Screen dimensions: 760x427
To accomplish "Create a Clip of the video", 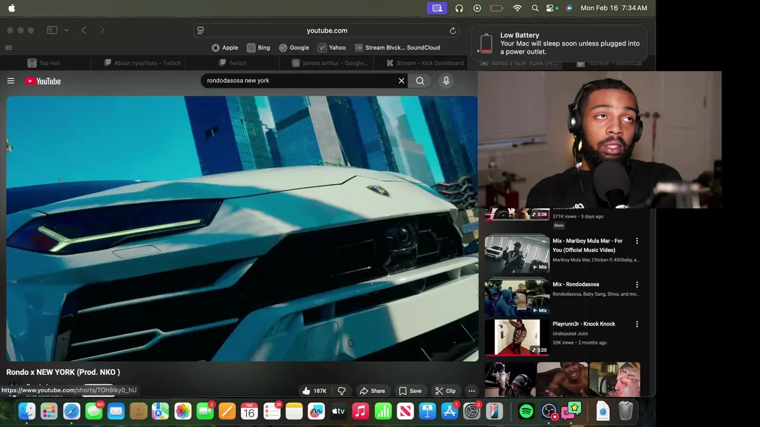I will point(445,391).
